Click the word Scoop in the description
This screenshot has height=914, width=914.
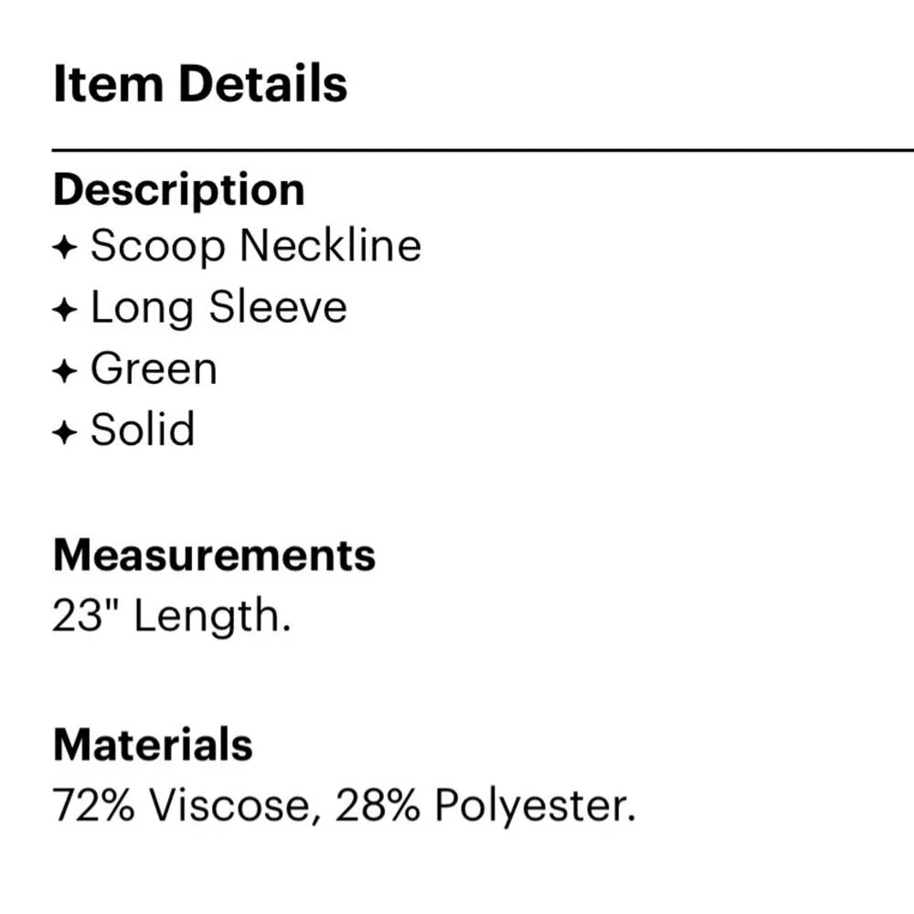point(157,247)
